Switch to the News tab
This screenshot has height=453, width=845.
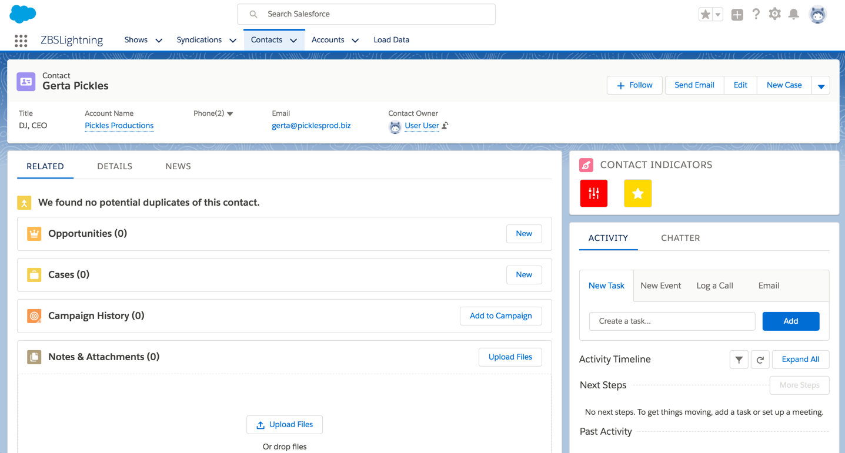point(178,166)
